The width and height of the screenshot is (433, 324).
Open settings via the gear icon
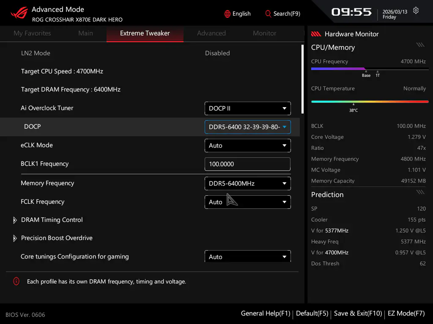pos(416,11)
